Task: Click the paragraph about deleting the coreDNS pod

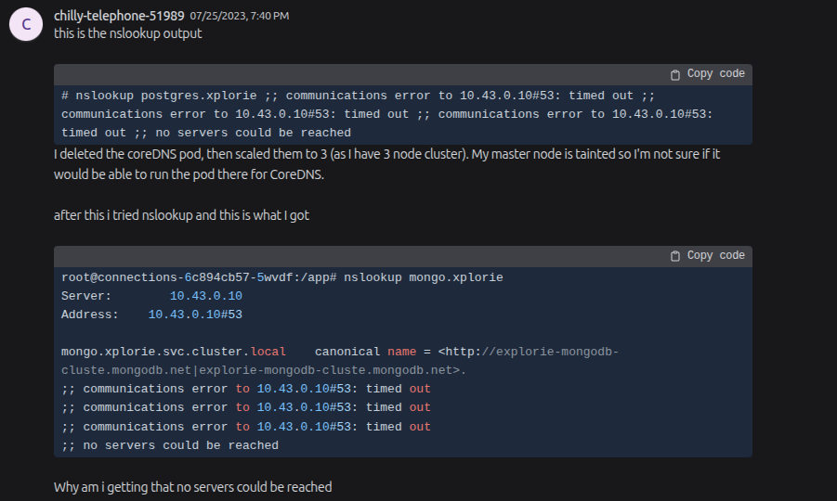Action: 387,164
